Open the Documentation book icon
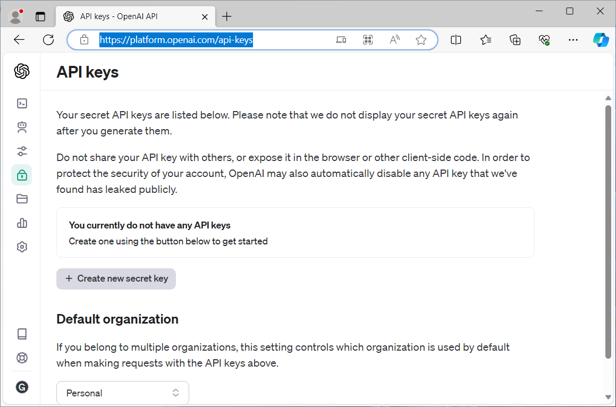Viewport: 616px width, 407px height. pyautogui.click(x=22, y=334)
